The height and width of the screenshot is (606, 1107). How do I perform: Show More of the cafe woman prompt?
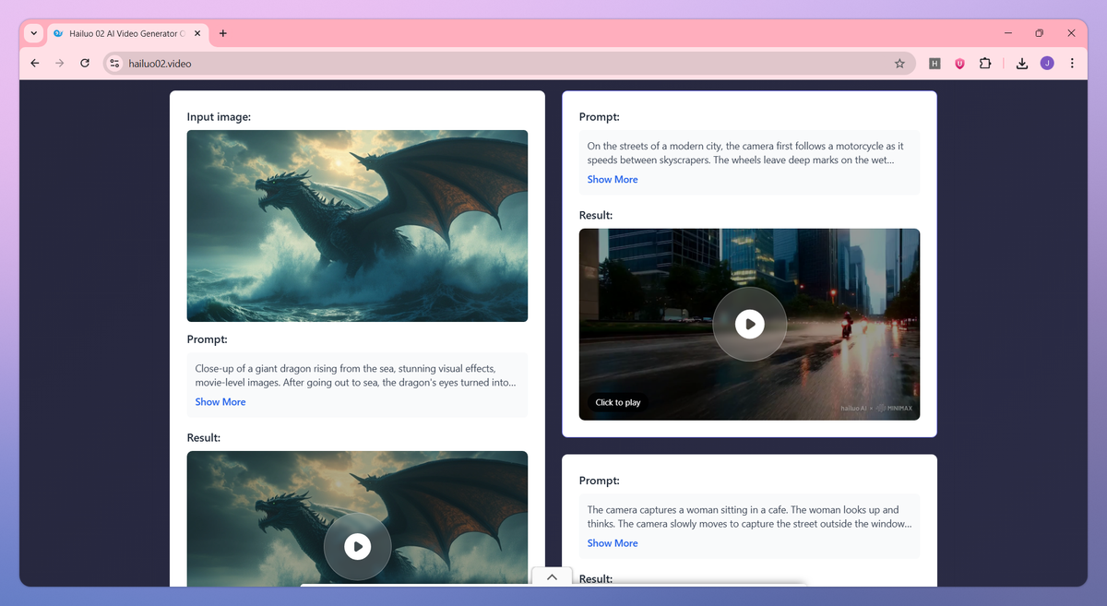(613, 543)
